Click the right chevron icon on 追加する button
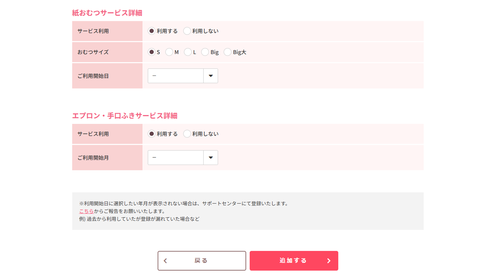 click(329, 261)
